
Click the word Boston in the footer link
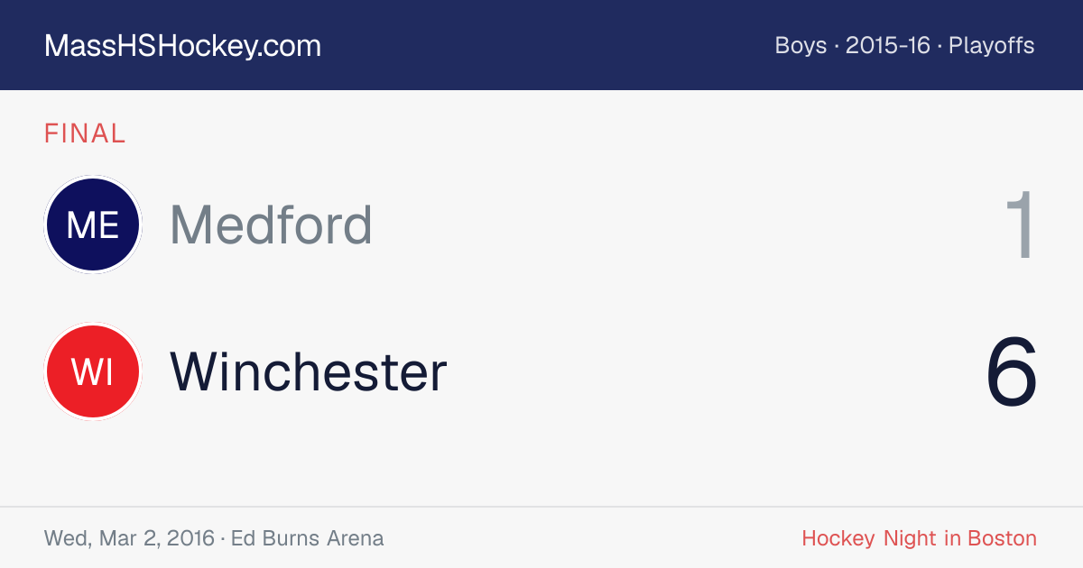[1003, 538]
